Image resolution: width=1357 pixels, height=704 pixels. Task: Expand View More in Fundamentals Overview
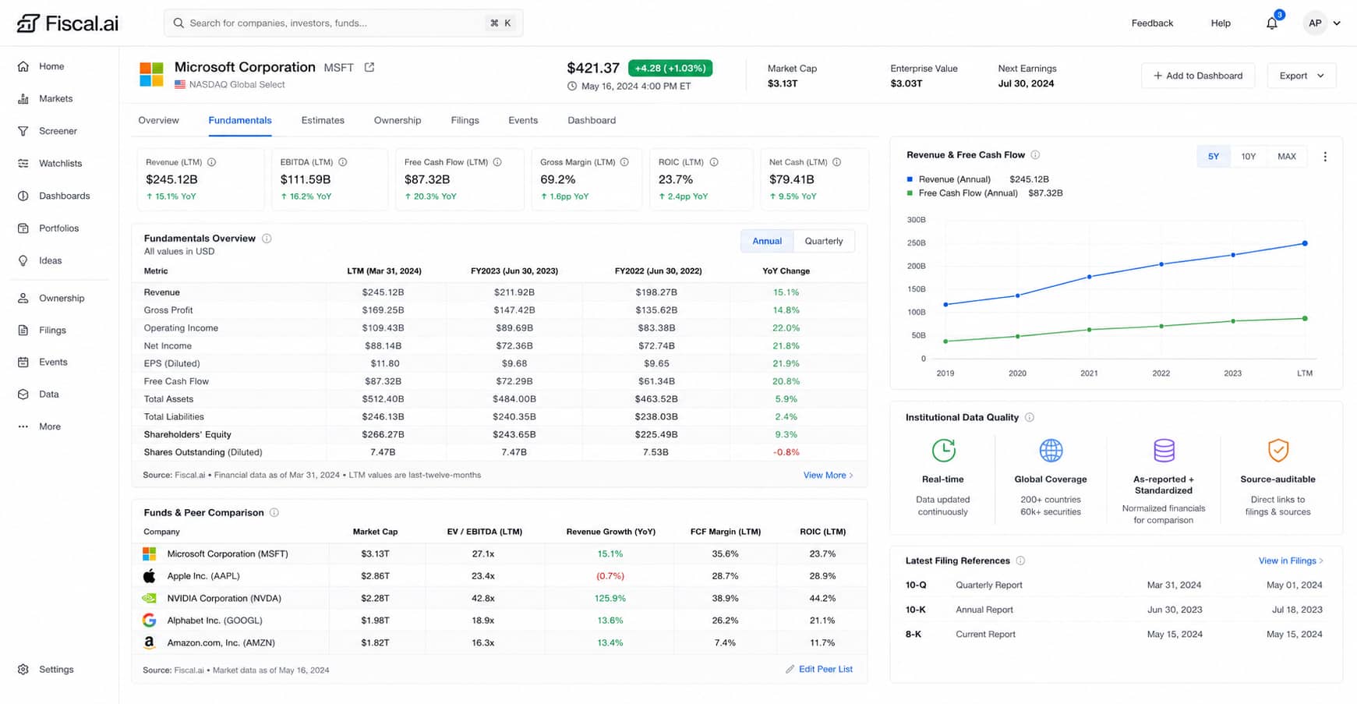(x=828, y=475)
